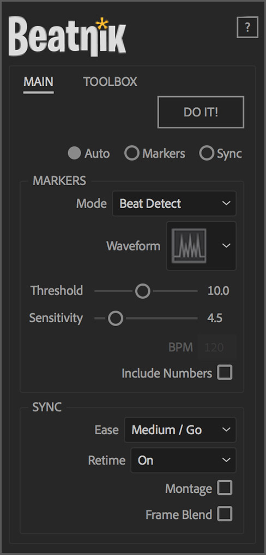Toggle the Frame Blend checkbox
Viewport: 266px width, 555px height.
[225, 514]
